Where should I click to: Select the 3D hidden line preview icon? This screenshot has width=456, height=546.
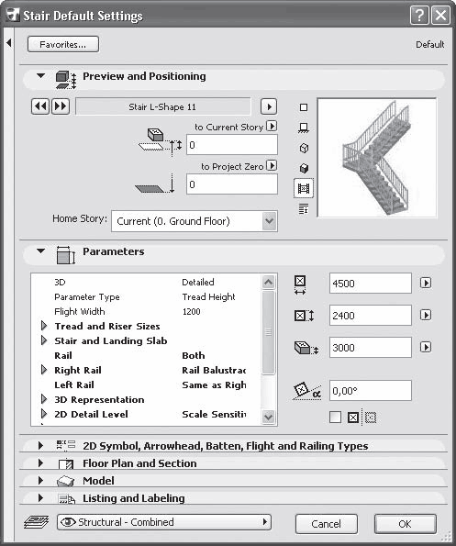click(x=304, y=149)
